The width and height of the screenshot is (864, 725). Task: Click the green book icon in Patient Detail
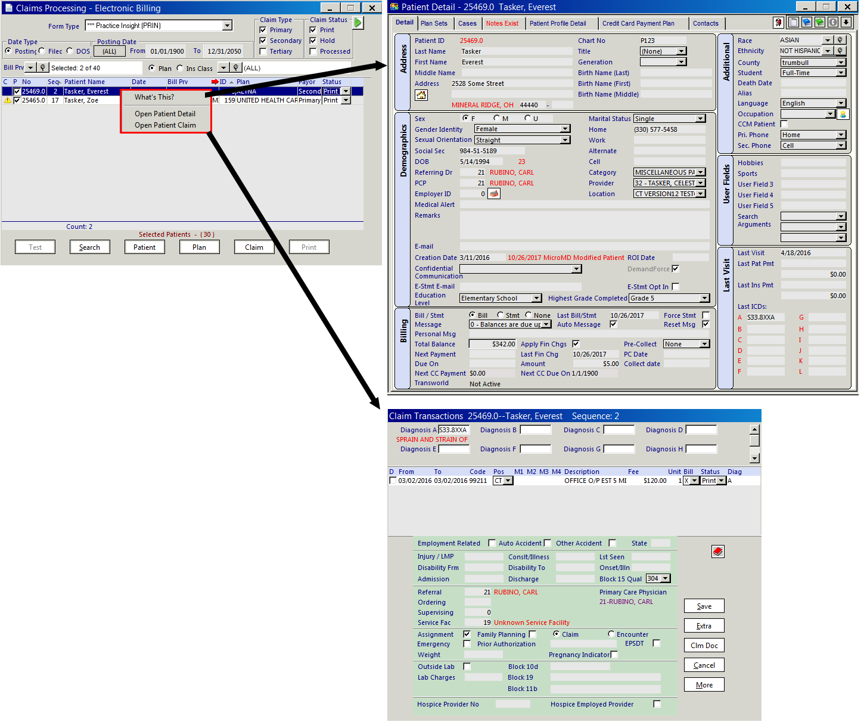(820, 22)
